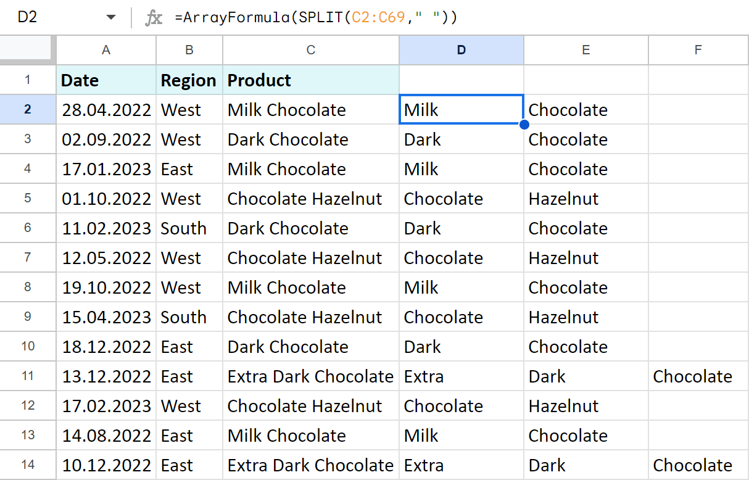This screenshot has height=480, width=749.
Task: Select column D header
Action: pyautogui.click(x=461, y=50)
